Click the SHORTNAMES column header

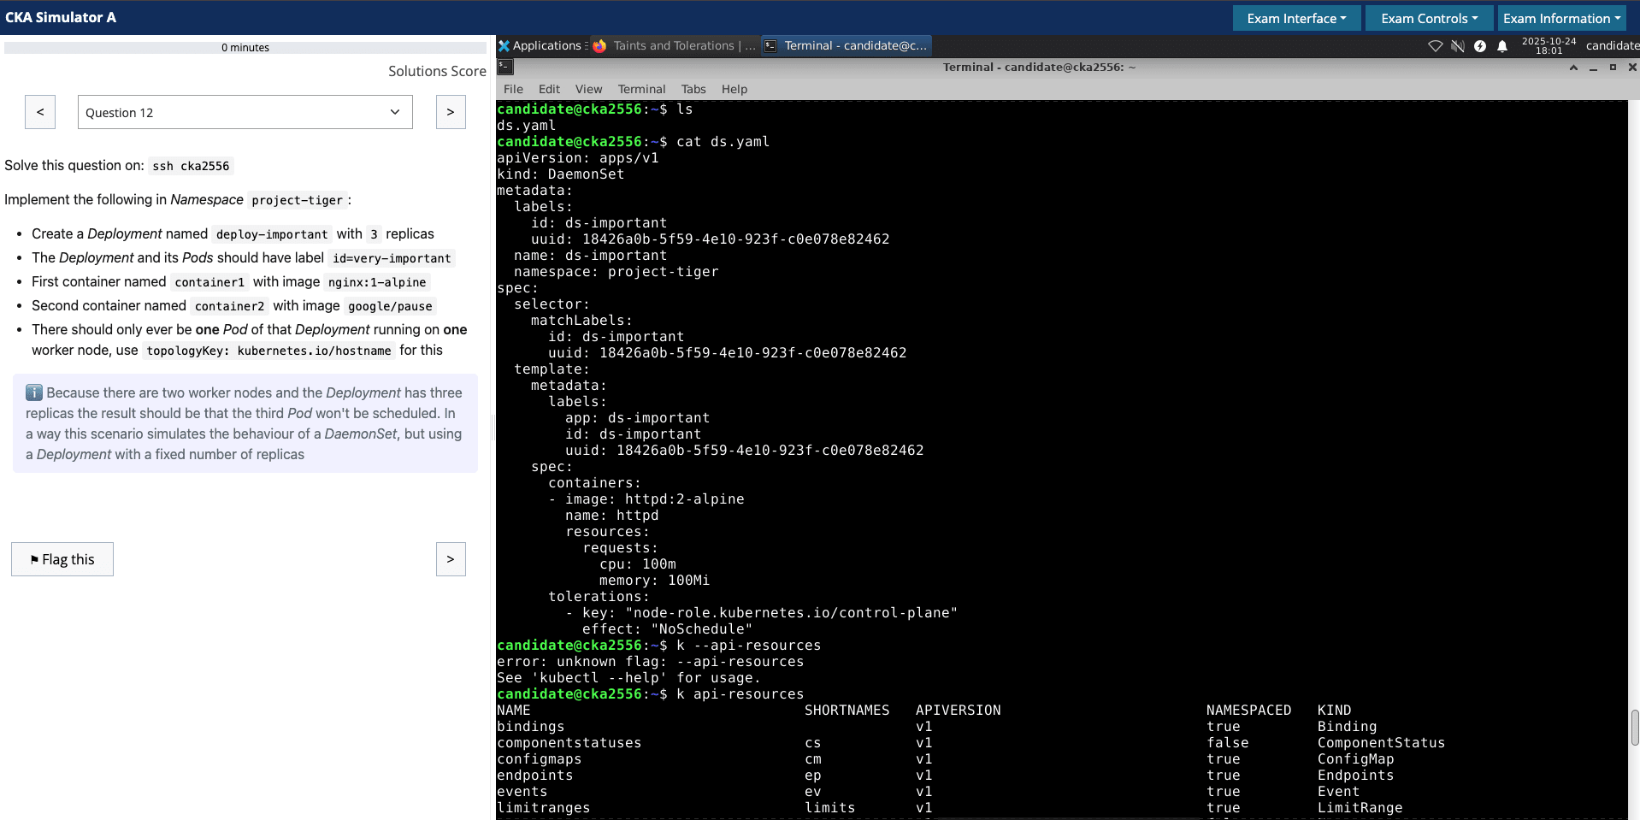847,711
